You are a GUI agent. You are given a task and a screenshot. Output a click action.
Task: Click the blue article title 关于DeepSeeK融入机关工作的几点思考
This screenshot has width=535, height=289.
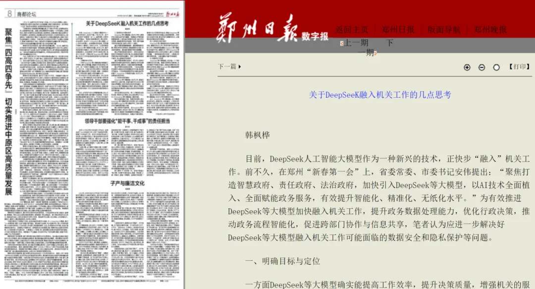point(380,95)
